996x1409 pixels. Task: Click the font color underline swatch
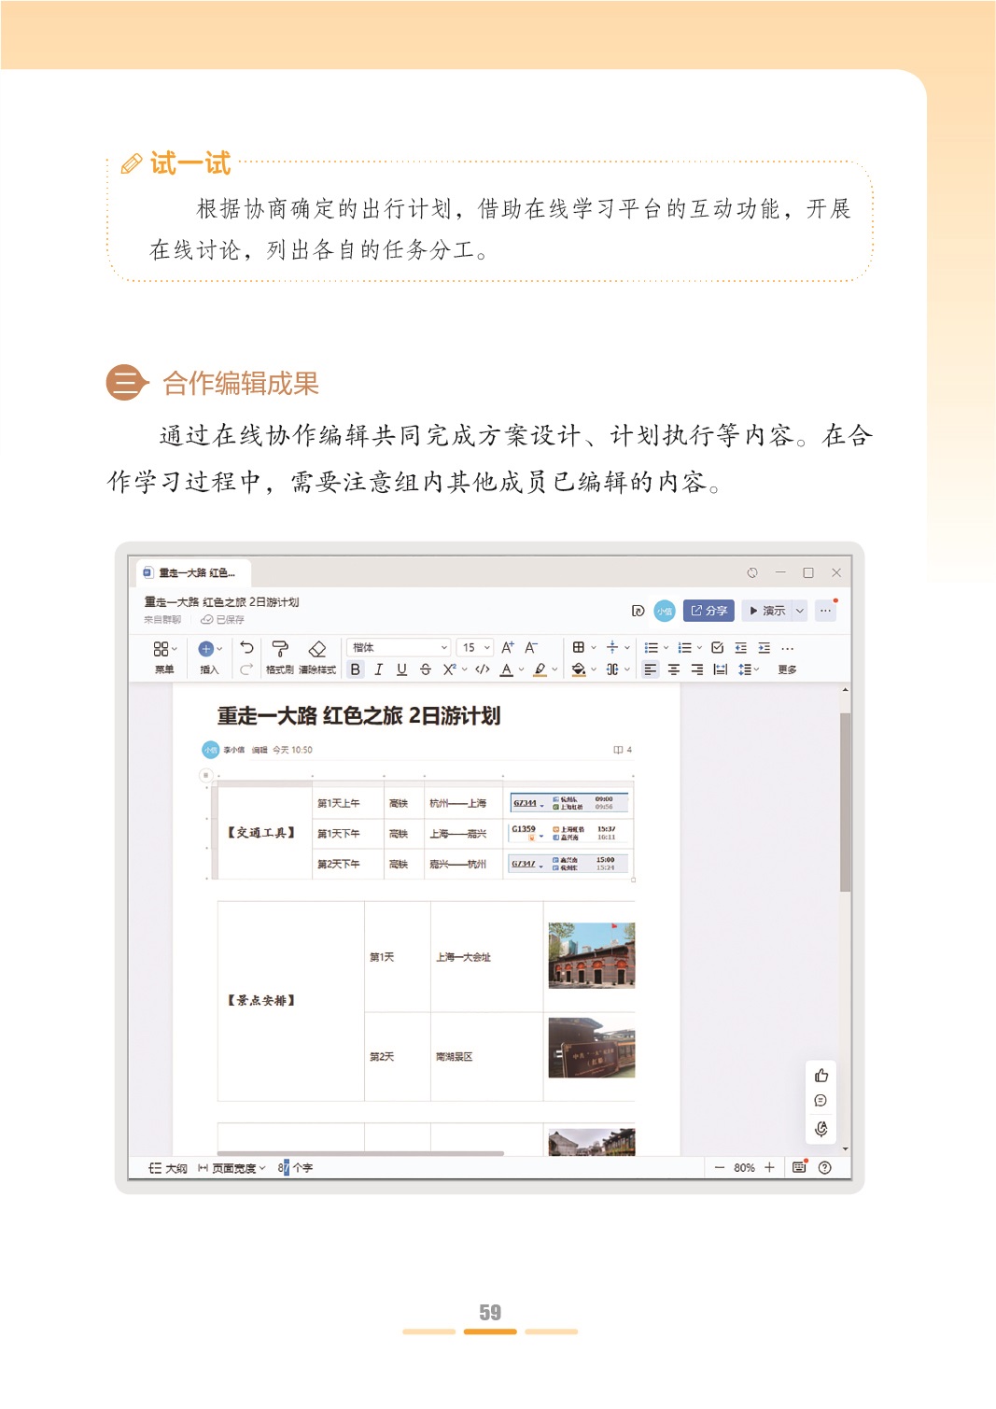[x=507, y=669]
